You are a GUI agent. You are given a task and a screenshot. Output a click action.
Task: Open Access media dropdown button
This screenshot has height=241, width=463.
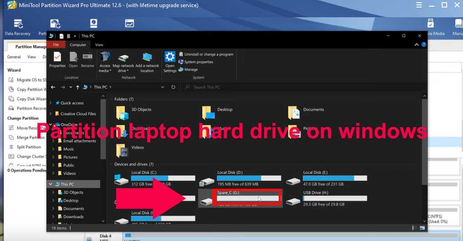pos(105,62)
